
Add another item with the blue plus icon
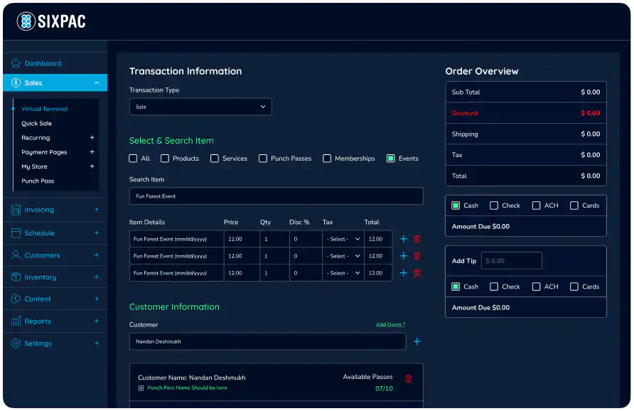[x=404, y=238]
